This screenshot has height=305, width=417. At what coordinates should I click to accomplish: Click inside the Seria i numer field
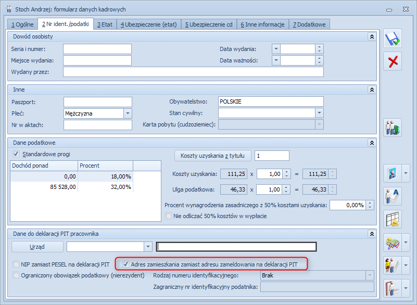tap(97, 49)
